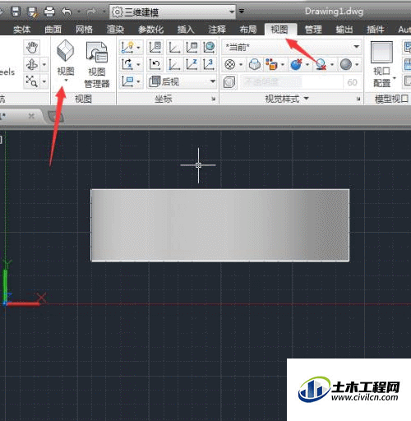Image resolution: width=411 pixels, height=421 pixels.
Task: Click the ground shadows sphere icon
Action: tap(321, 65)
